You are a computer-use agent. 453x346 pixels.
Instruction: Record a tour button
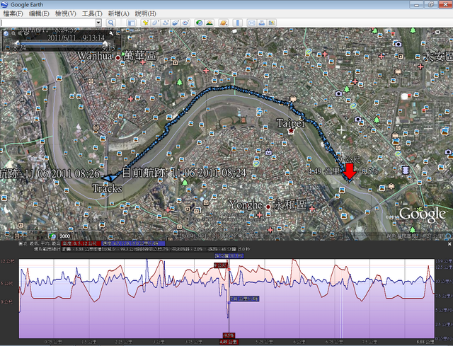[185, 23]
